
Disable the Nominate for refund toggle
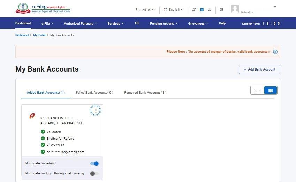tap(94, 164)
